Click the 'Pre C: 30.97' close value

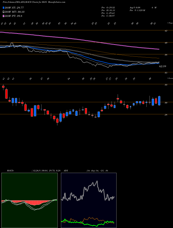point(108,16)
